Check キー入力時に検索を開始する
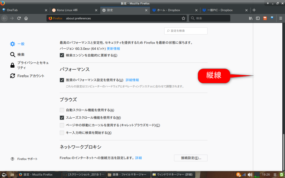This screenshot has width=285, height=178. (62, 133)
